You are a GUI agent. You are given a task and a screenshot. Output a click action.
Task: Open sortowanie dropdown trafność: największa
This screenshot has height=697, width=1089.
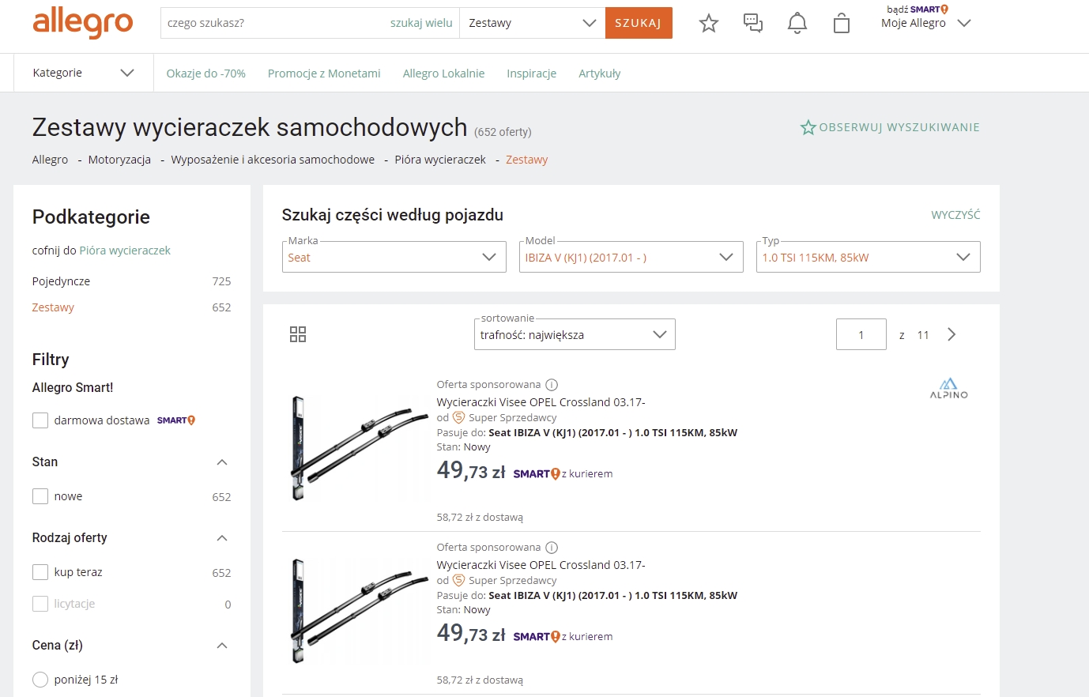[x=575, y=334]
